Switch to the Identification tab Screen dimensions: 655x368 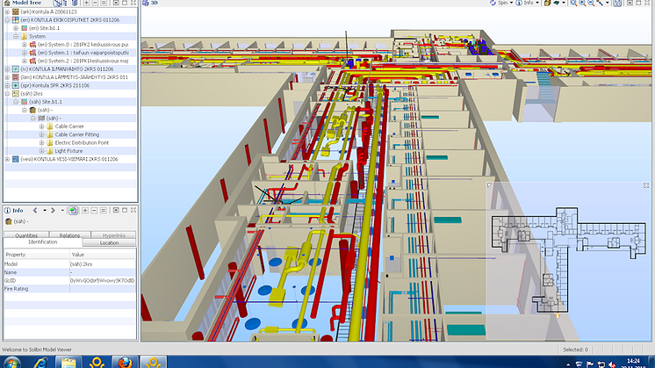coord(43,242)
